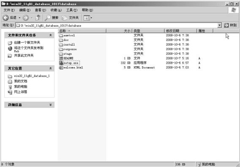Select the doc folder icon
The width and height of the screenshot is (240, 167).
[61, 40]
